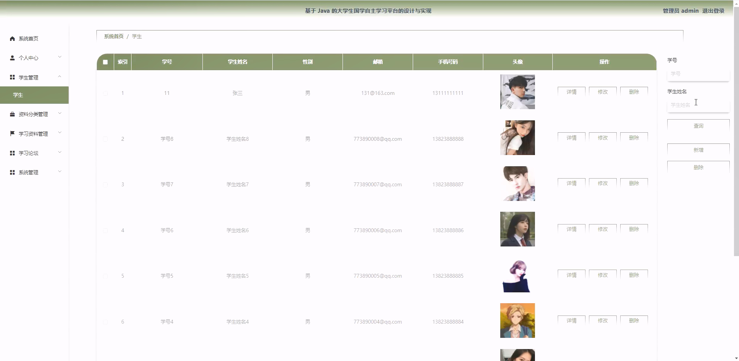This screenshot has height=361, width=739.
Task: Click the 系统首页 breadcrumb link
Action: (114, 36)
